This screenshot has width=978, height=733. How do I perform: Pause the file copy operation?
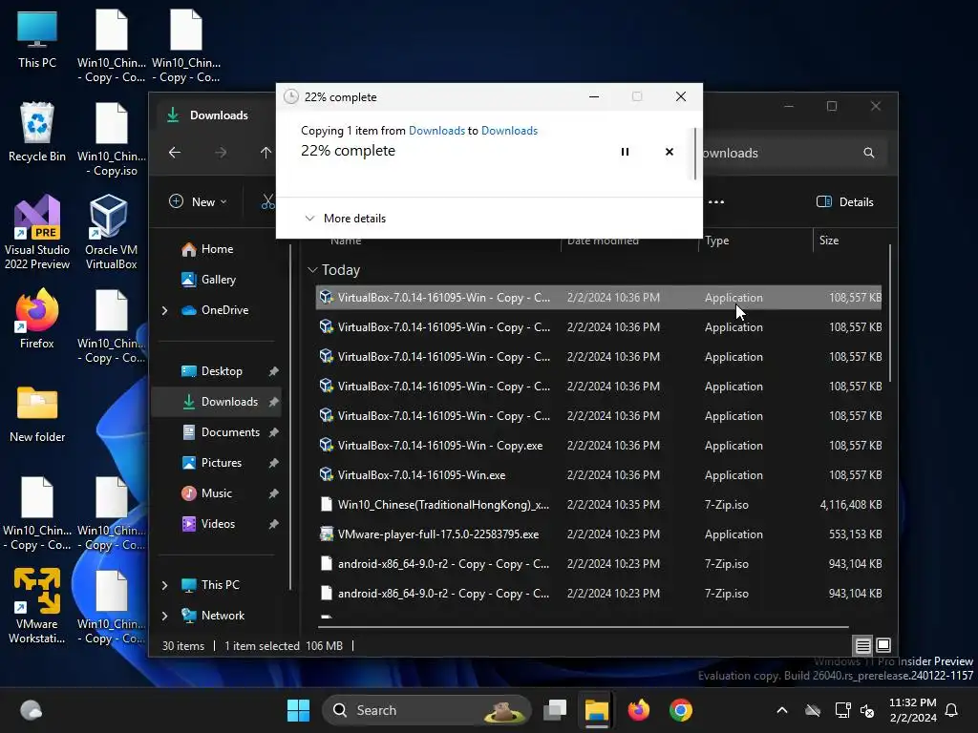point(625,152)
